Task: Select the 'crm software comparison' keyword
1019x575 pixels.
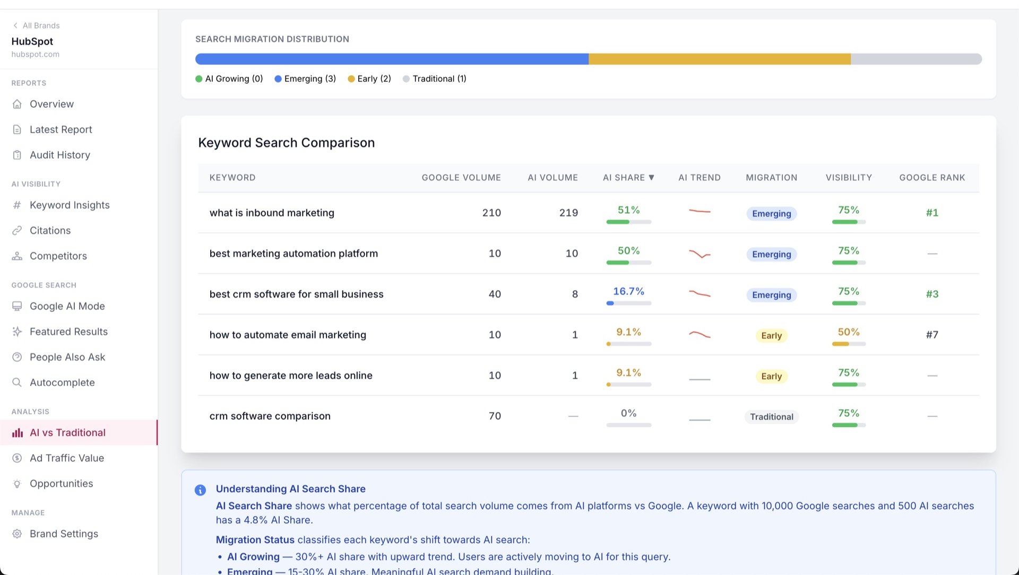Action: tap(270, 416)
